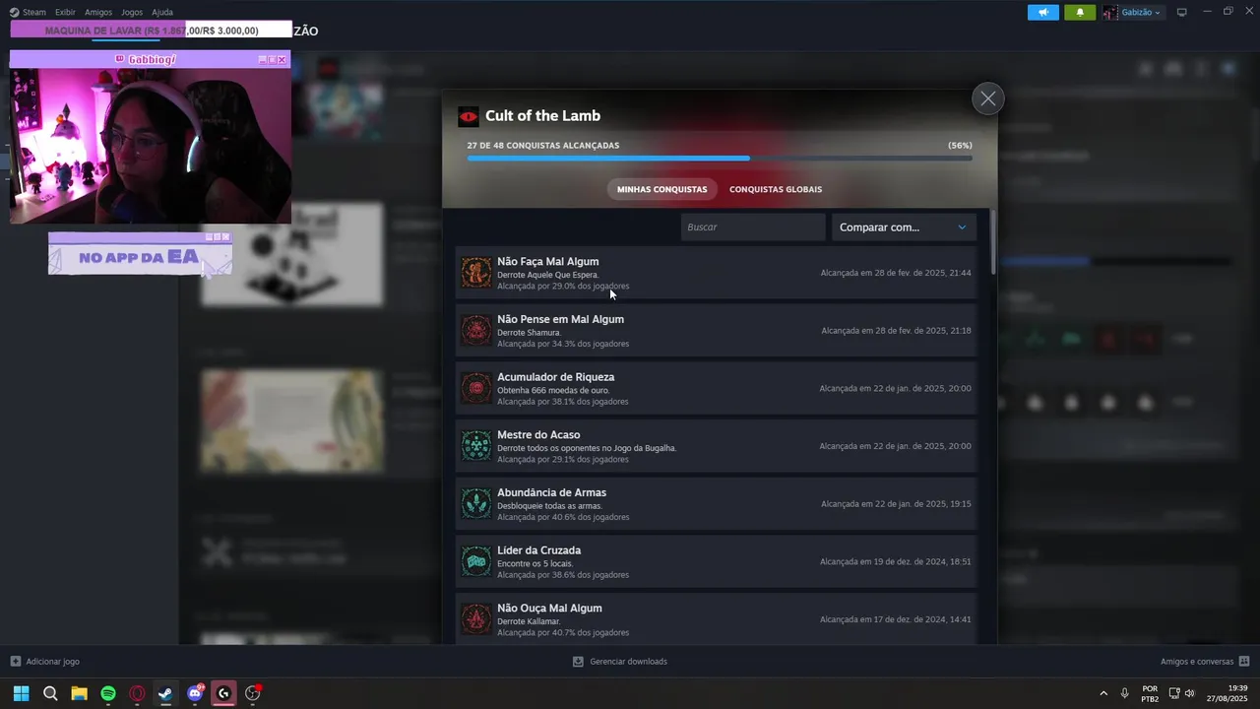This screenshot has height=709, width=1260.
Task: Click the Não Faça Mal Algum achievement icon
Action: click(476, 273)
